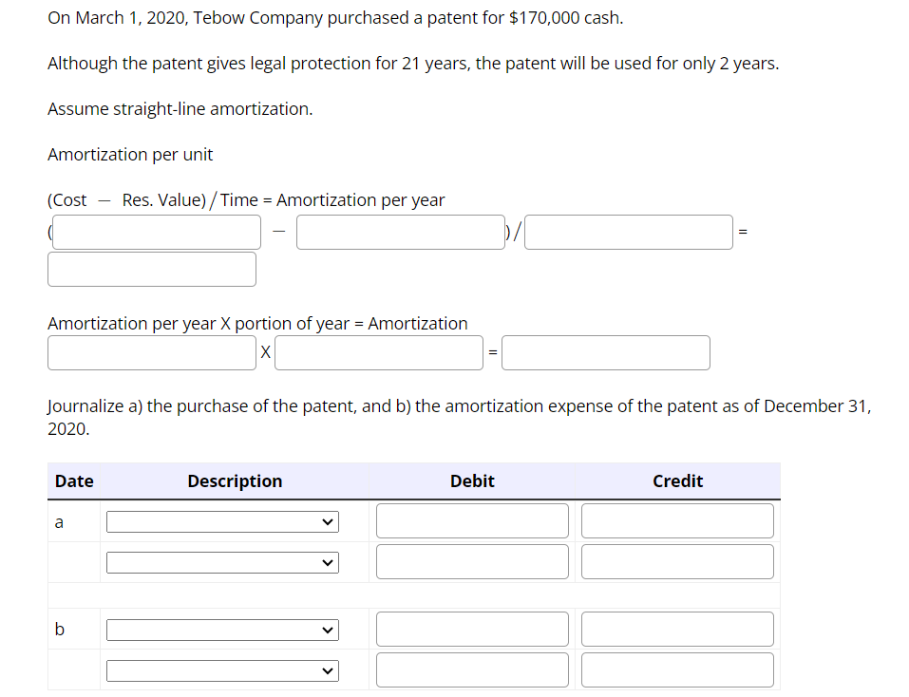Click row b's second Credit input field

coord(676,669)
